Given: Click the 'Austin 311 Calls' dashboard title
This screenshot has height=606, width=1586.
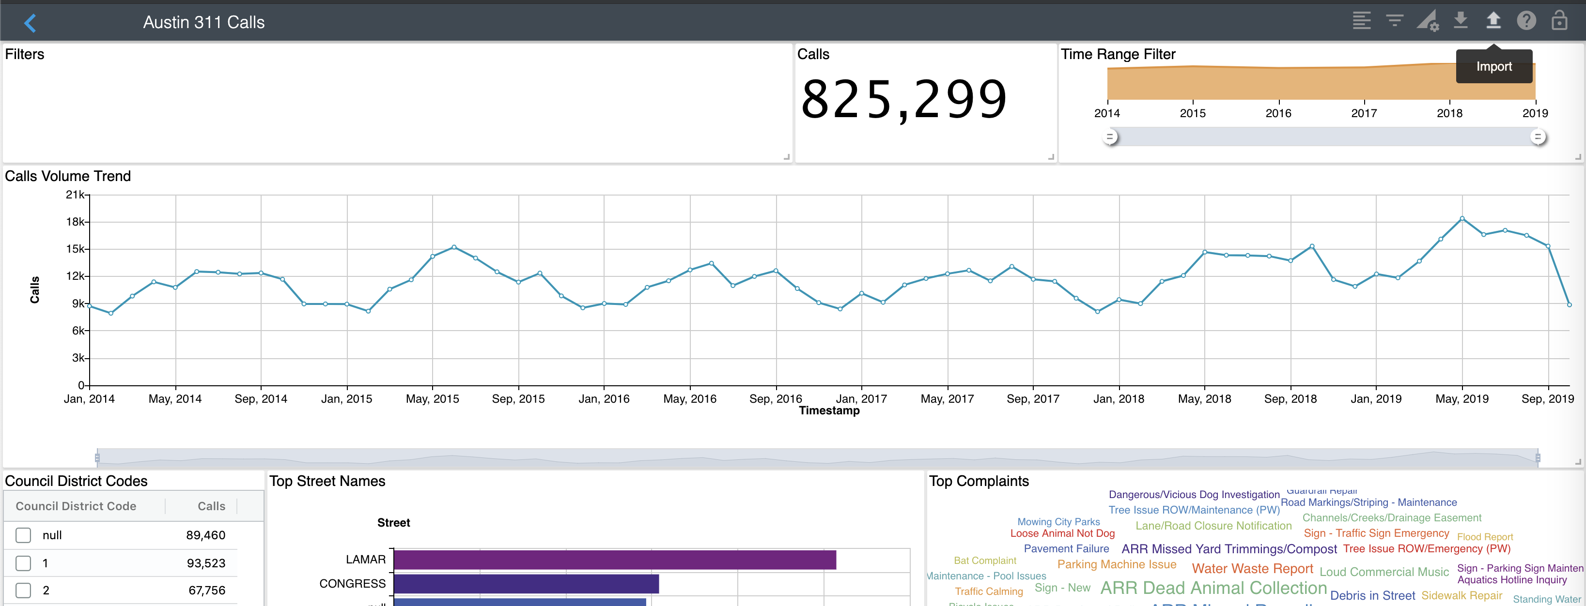Looking at the screenshot, I should [x=204, y=22].
